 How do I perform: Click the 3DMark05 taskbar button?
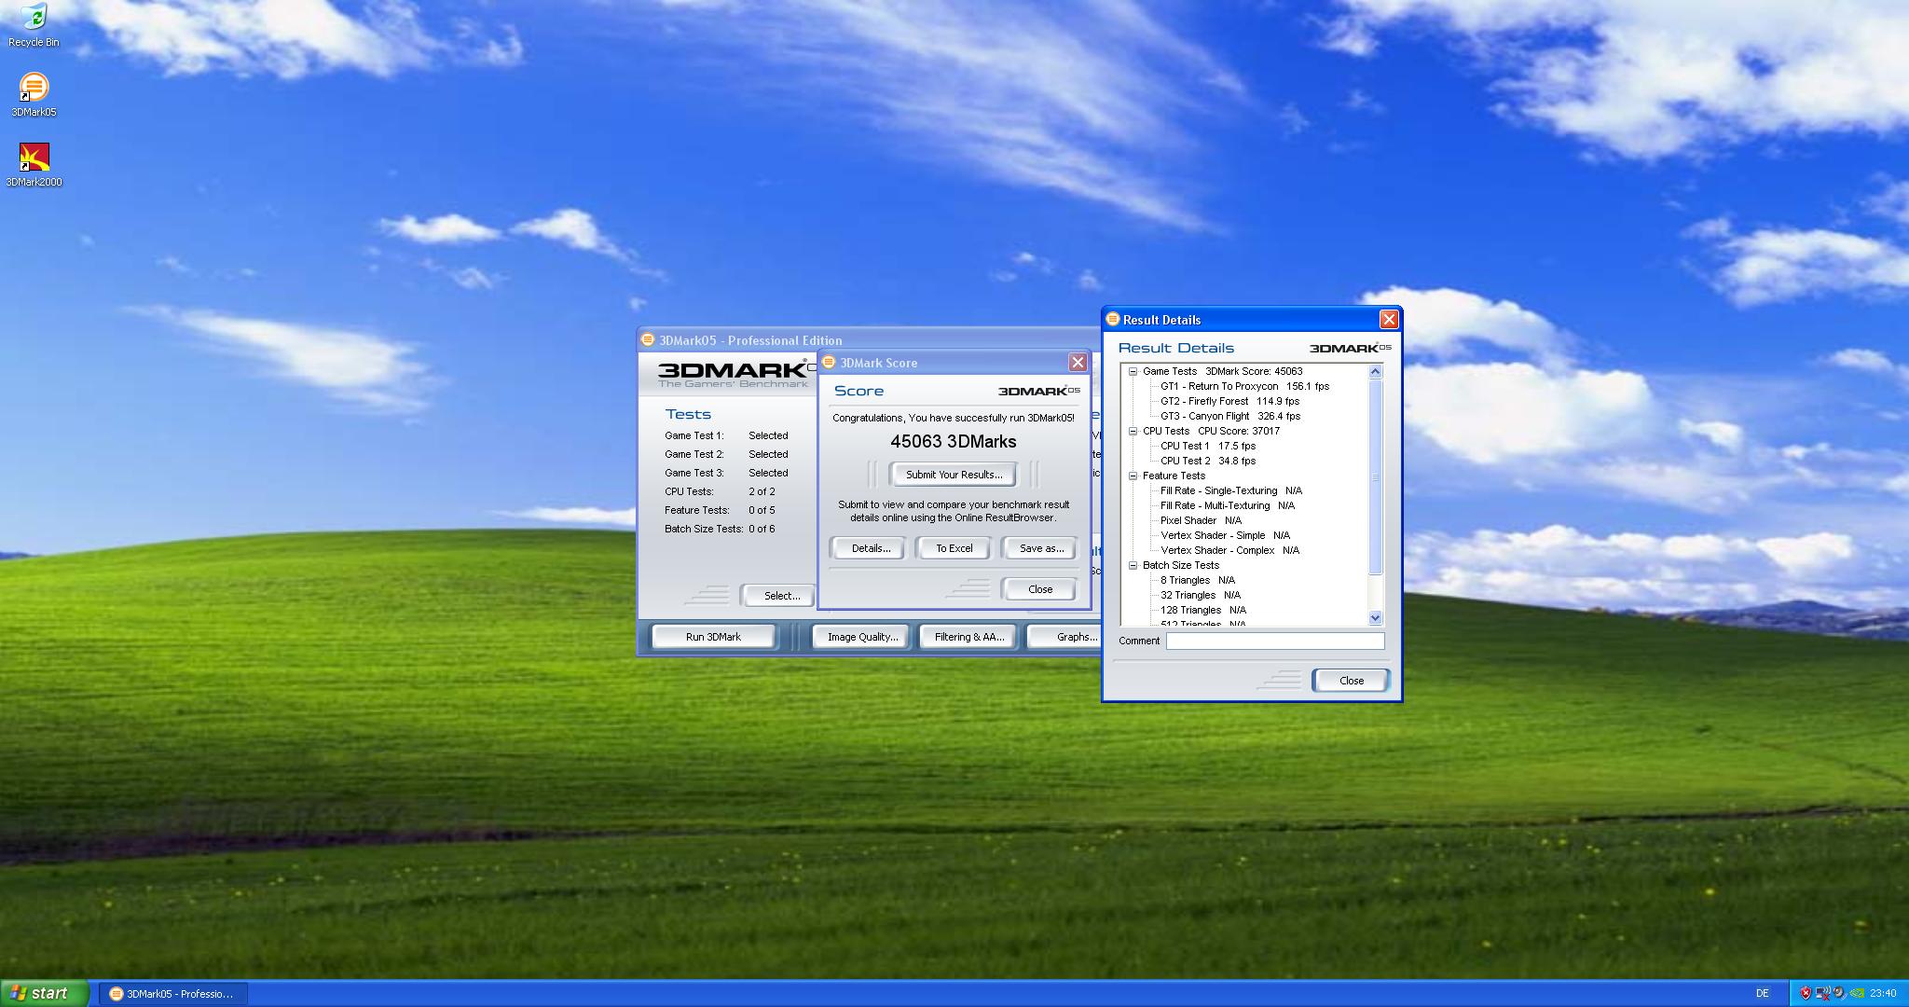coord(172,994)
